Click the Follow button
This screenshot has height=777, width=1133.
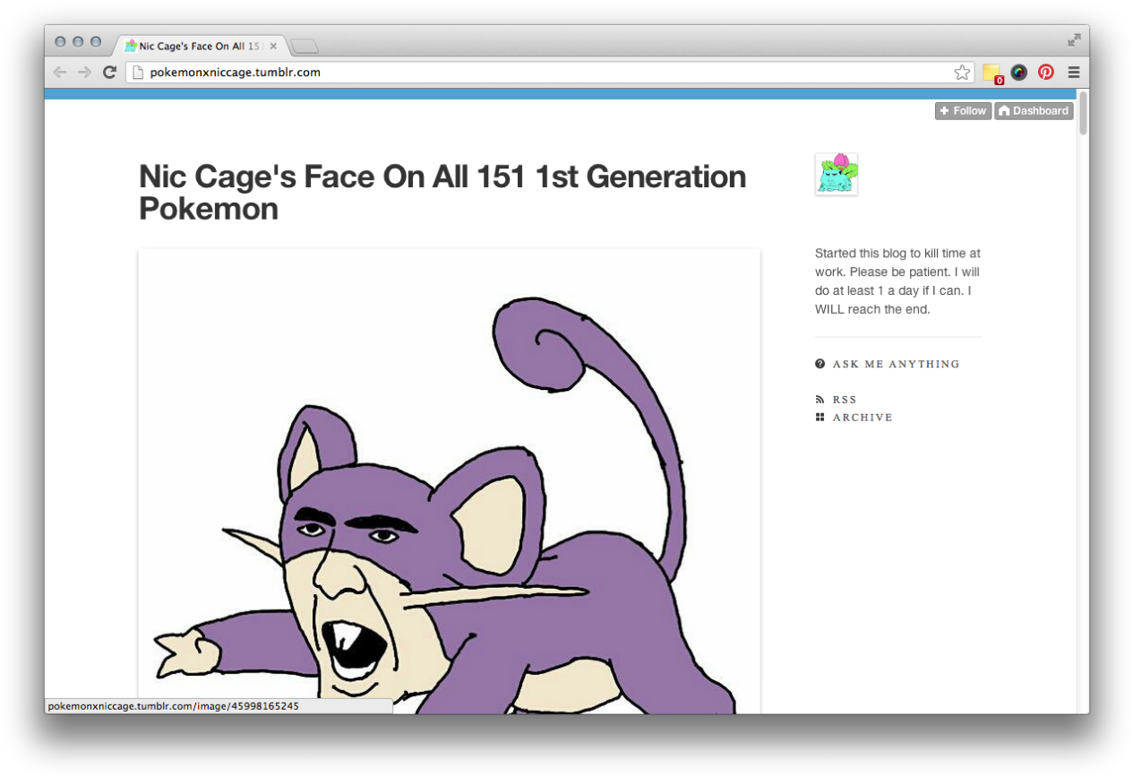(x=963, y=111)
